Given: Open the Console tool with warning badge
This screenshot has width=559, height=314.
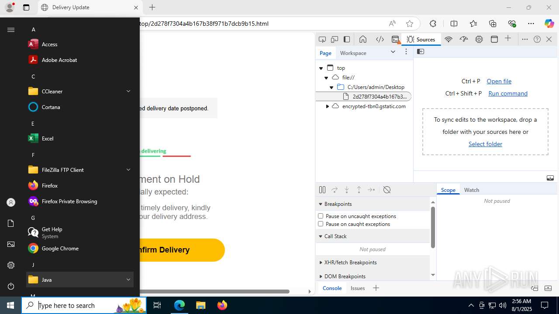Looking at the screenshot, I should [396, 39].
